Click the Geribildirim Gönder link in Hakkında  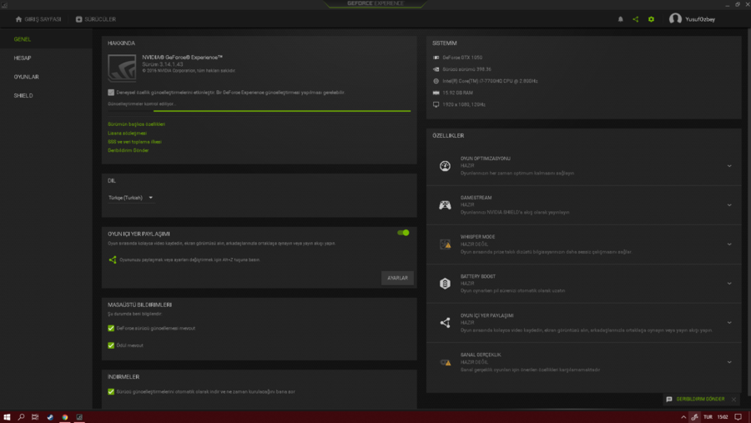coord(129,150)
